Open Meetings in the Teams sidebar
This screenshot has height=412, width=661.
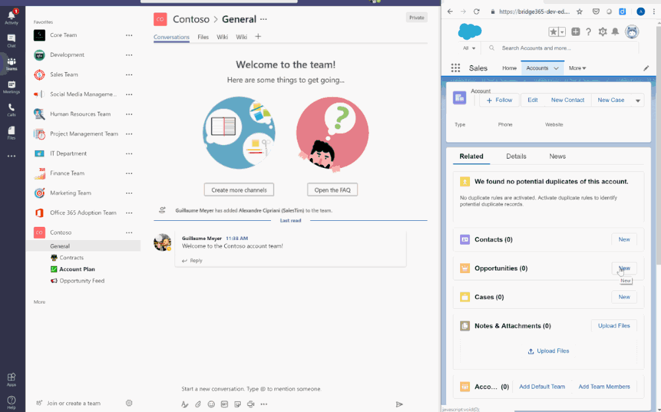(x=11, y=87)
